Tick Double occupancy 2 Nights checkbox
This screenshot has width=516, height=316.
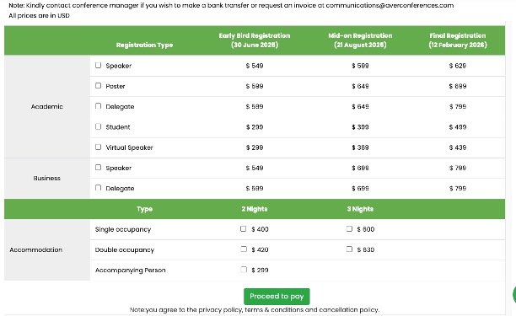244,249
